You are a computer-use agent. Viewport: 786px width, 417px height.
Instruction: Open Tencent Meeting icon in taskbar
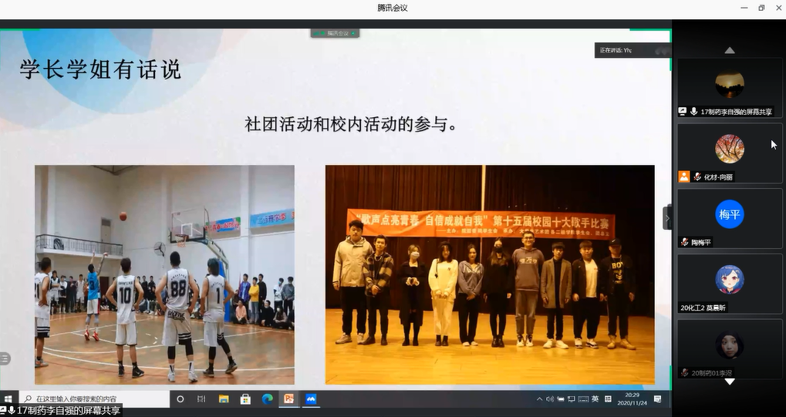coord(311,399)
